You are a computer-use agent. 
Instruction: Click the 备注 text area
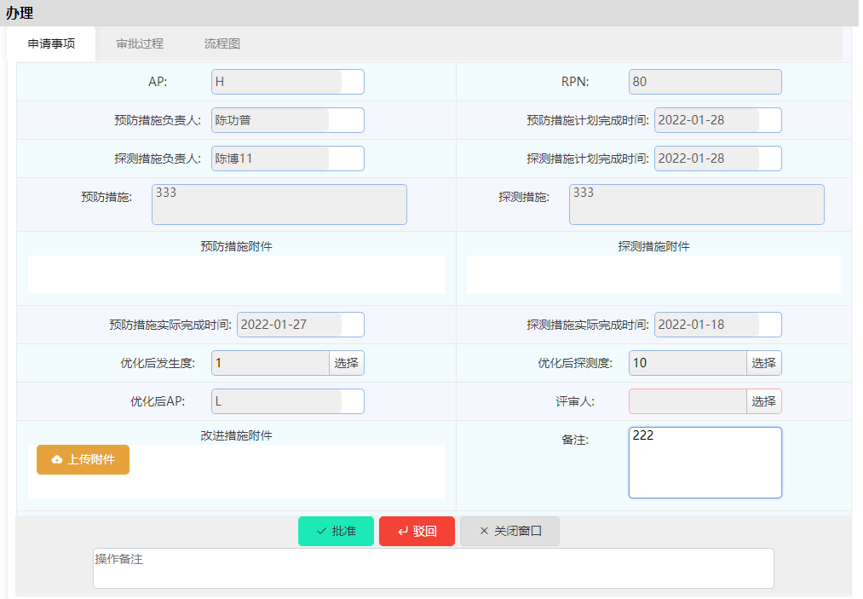705,462
